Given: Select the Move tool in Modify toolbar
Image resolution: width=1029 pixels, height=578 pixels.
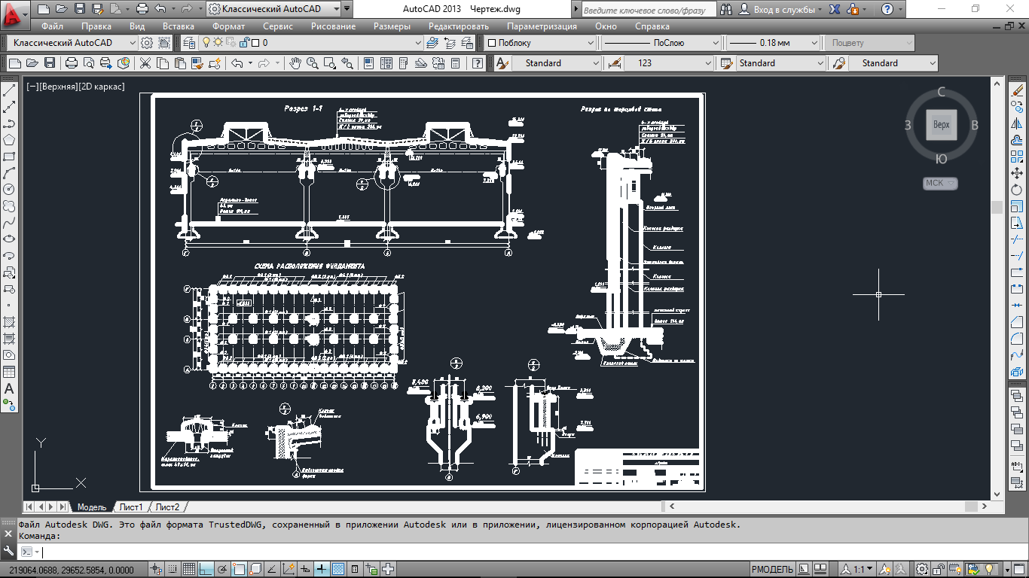Looking at the screenshot, I should point(1018,173).
